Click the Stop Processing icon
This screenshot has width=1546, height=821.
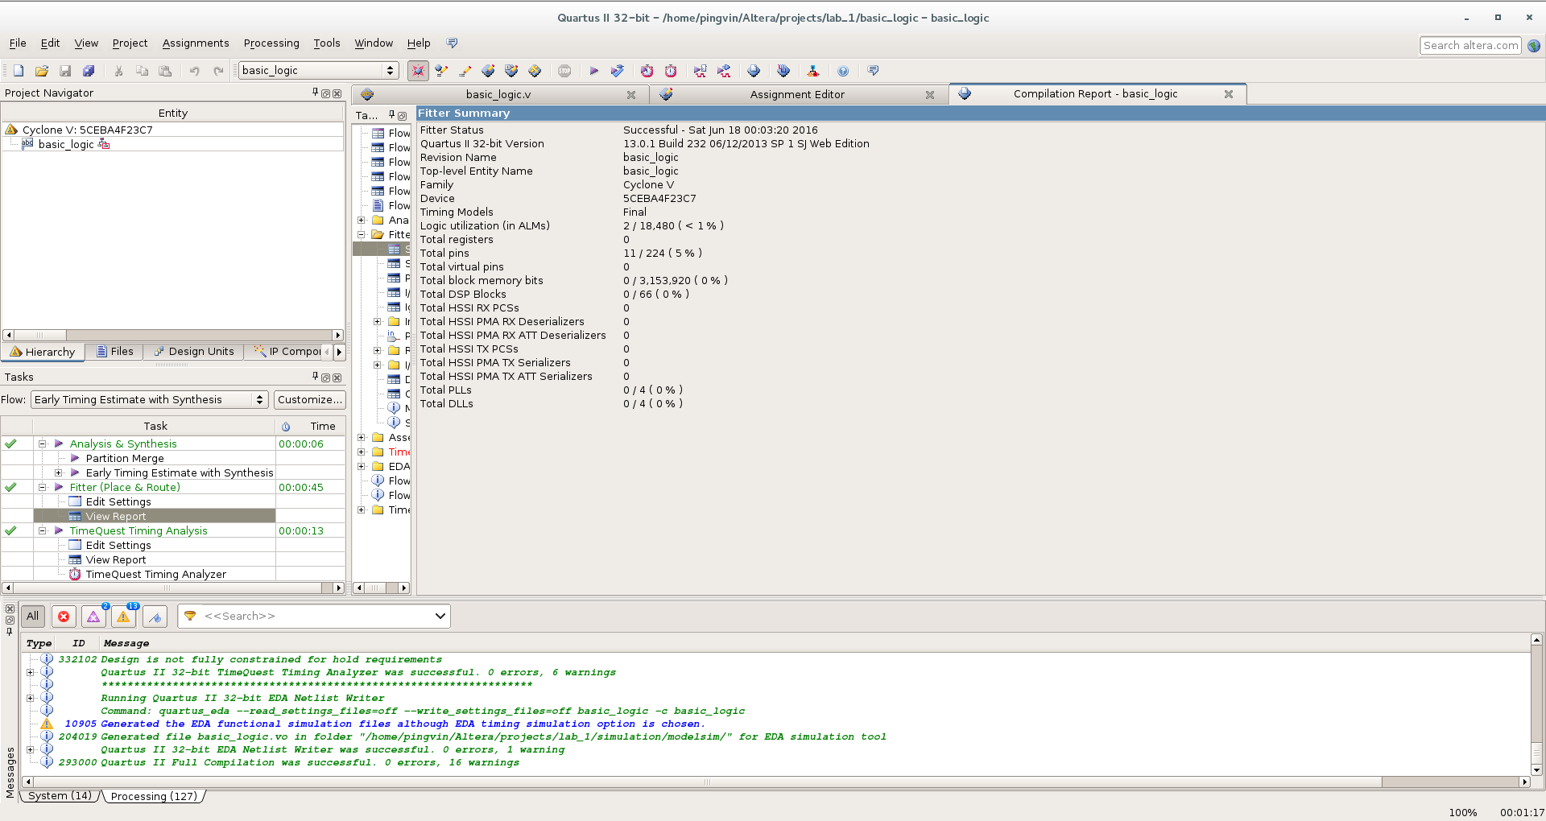tap(564, 71)
